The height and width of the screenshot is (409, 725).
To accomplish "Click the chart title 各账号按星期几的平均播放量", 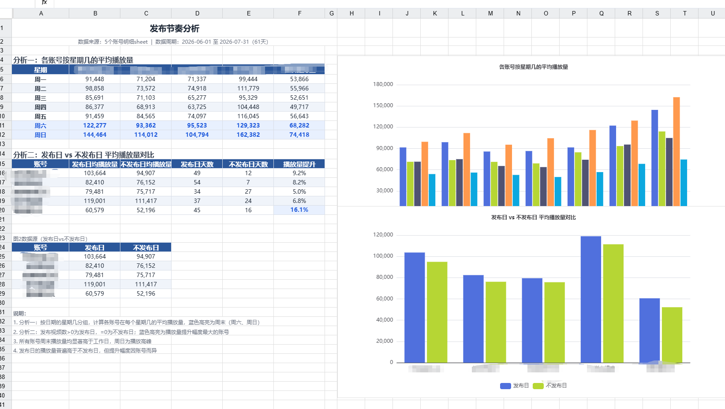I will click(x=533, y=67).
